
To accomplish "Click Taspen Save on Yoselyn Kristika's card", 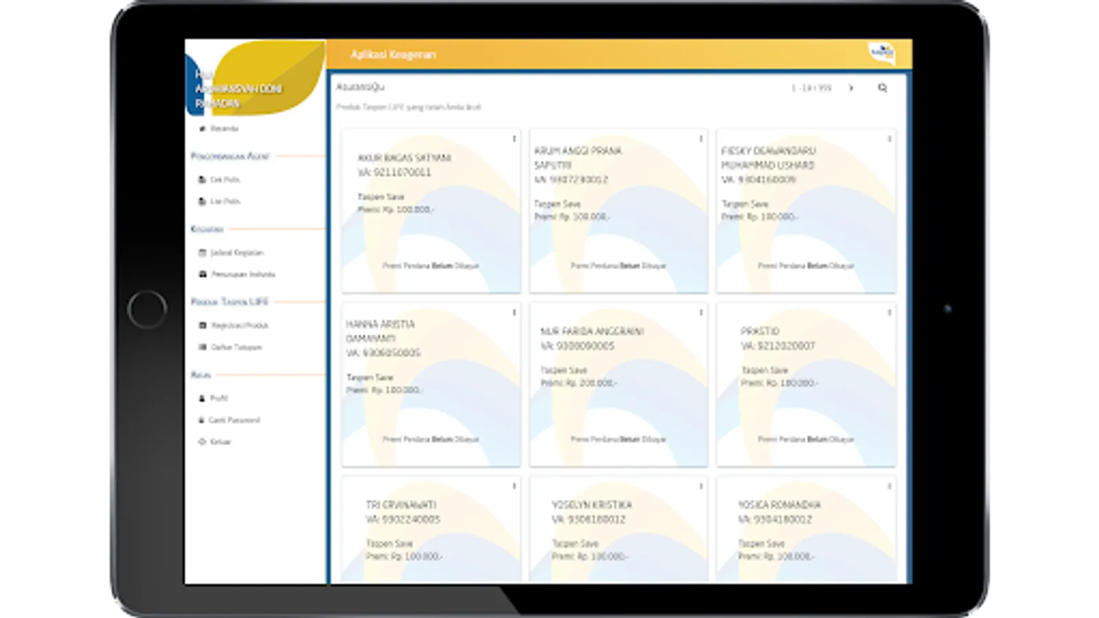I will (x=575, y=543).
